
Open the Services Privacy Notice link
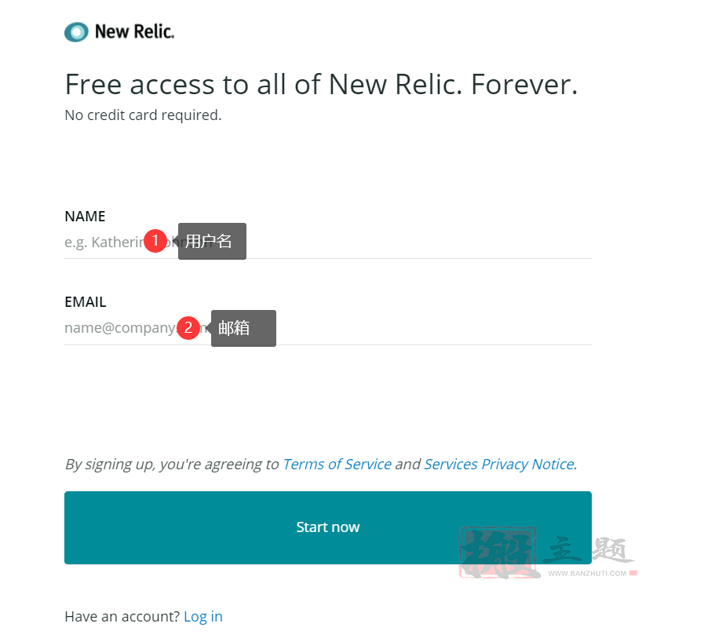coord(501,464)
